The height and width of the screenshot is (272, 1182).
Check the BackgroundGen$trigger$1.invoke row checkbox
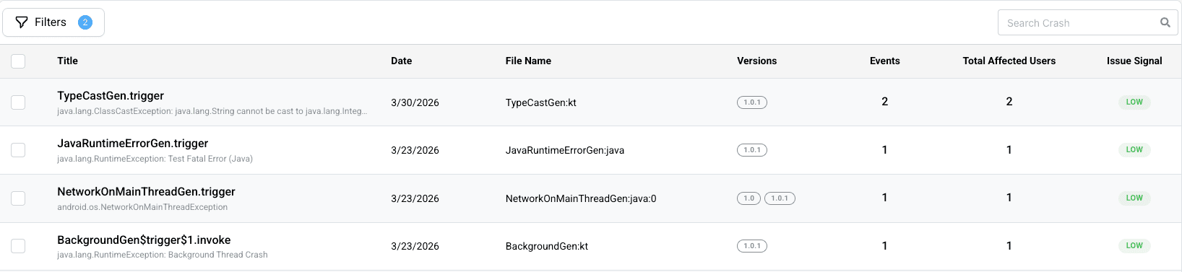[18, 246]
